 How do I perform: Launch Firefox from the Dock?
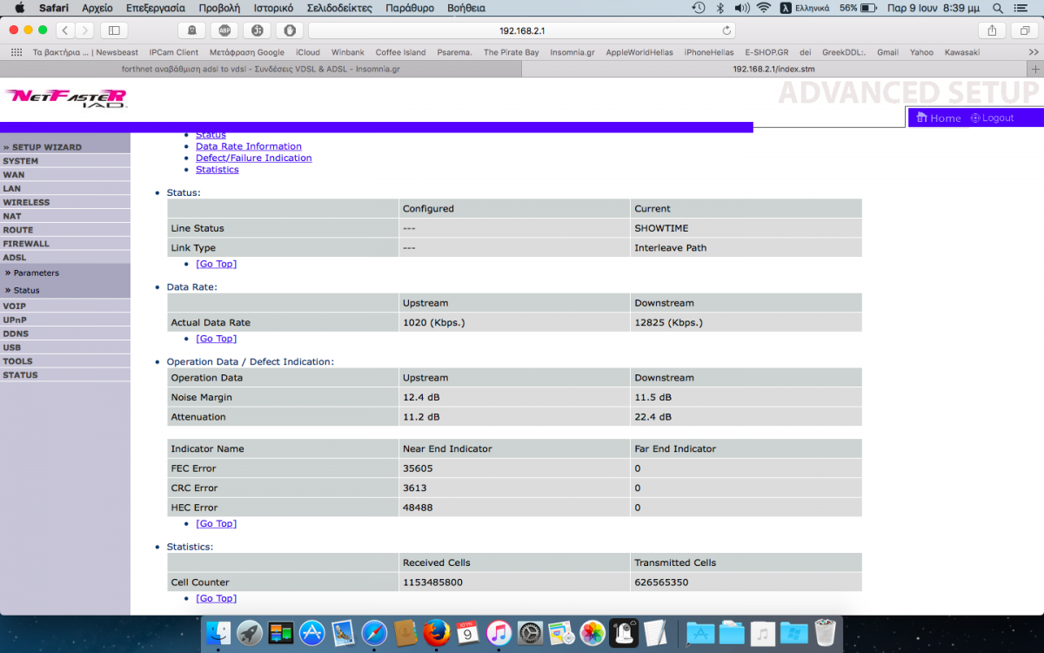click(437, 633)
